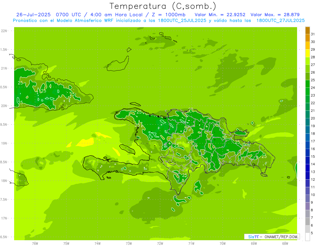Click yellow swatch between 28 and 29
The height and width of the screenshot is (247, 320).
307,53
